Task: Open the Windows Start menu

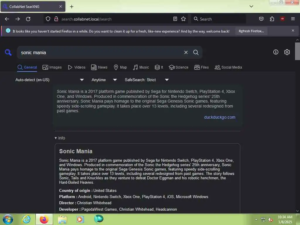Action: tap(8, 219)
